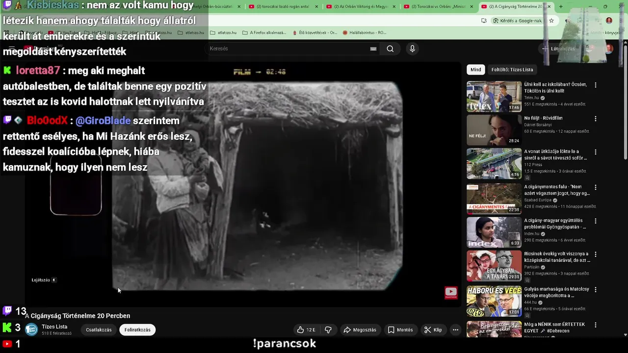Open 'HÁBORÚ ÉS VÉCÉ' 444.hu thumbnail
628x353 pixels.
(494, 302)
